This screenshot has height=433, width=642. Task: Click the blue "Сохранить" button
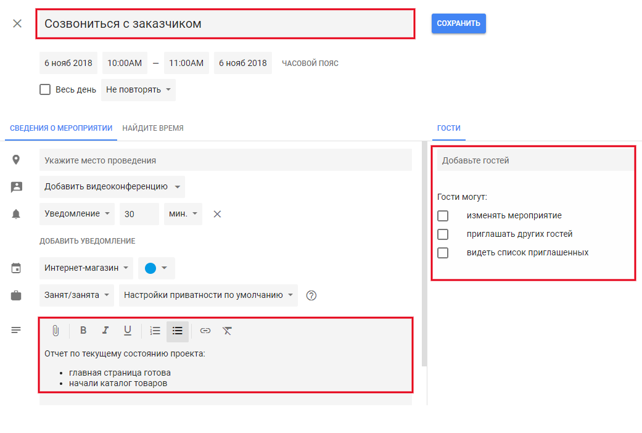tap(458, 23)
